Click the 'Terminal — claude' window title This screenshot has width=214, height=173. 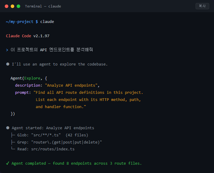[x=43, y=6]
